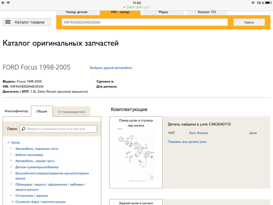Click the FORD Focus 1998-2005 heading
Screen dimensions: 273x205
37,67
